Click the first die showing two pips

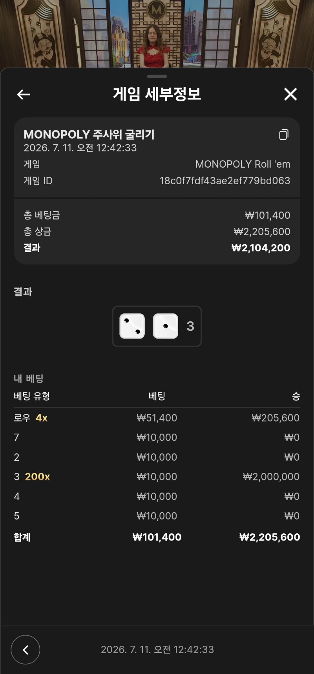point(132,326)
